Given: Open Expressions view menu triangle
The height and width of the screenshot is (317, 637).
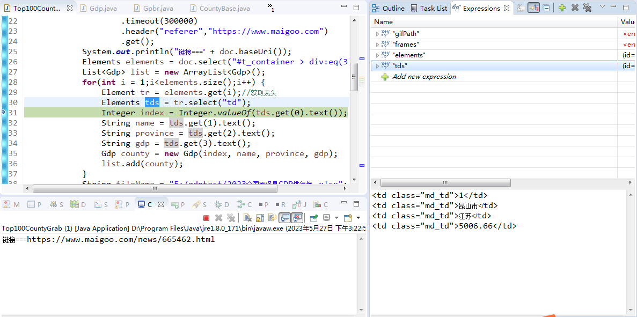Looking at the screenshot, I should point(603,6).
